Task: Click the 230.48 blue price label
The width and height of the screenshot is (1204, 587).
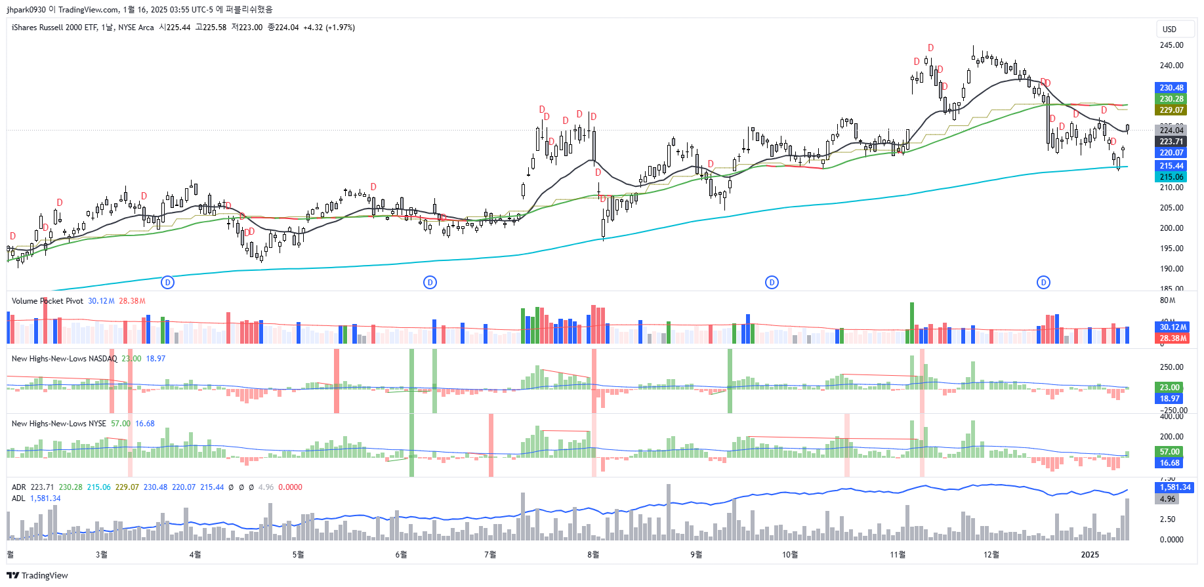Action: 1171,88
